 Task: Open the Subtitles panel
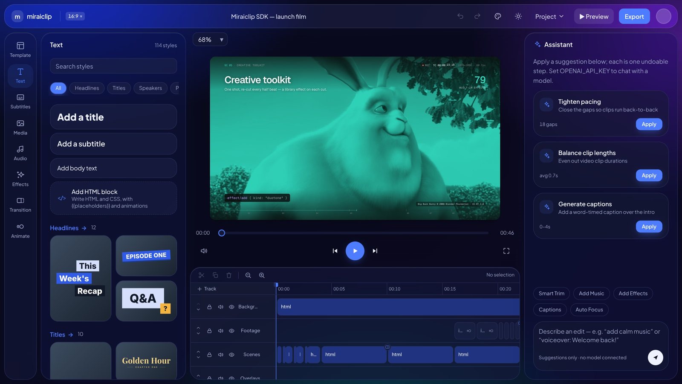click(20, 102)
